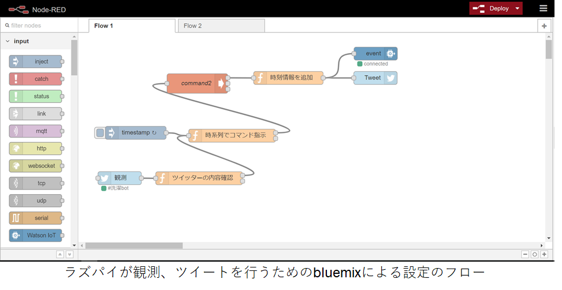Select the serial node in palette
Viewport: 562px width, 290px height.
pyautogui.click(x=35, y=218)
